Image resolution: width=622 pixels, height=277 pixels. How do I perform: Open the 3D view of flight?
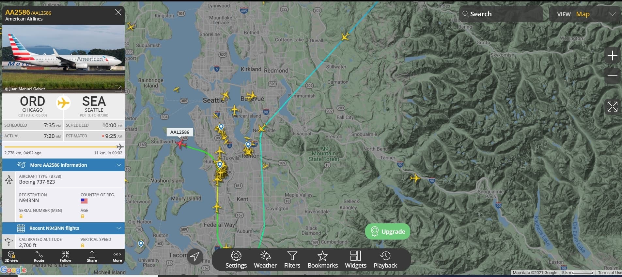(x=11, y=256)
